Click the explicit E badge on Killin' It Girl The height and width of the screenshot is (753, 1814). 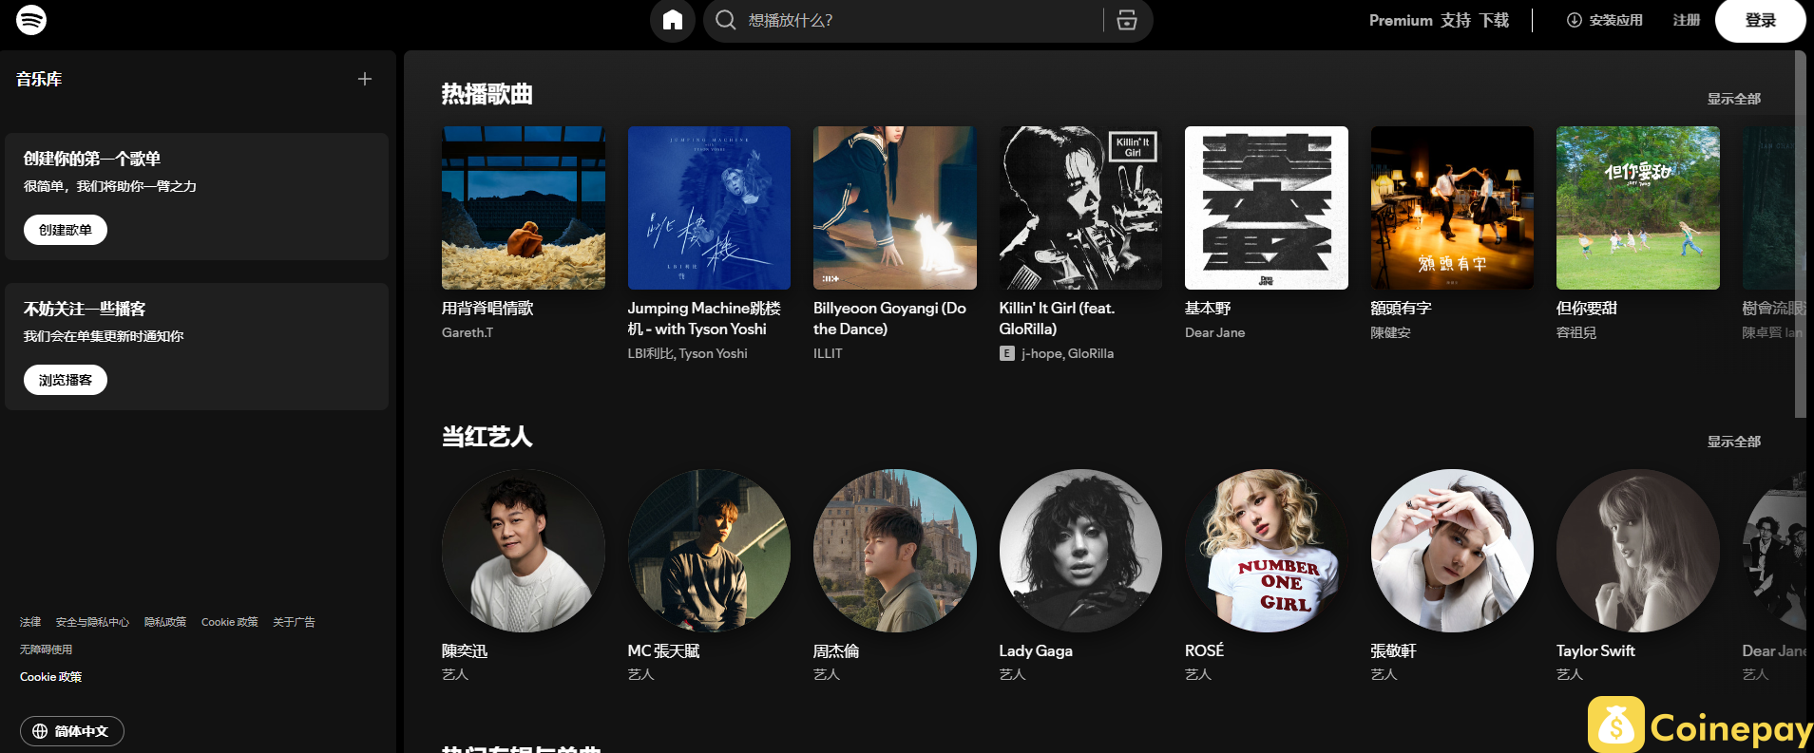tap(1007, 353)
